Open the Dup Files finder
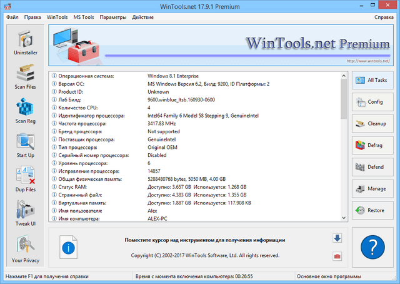This screenshot has height=284, width=400. coord(25,179)
